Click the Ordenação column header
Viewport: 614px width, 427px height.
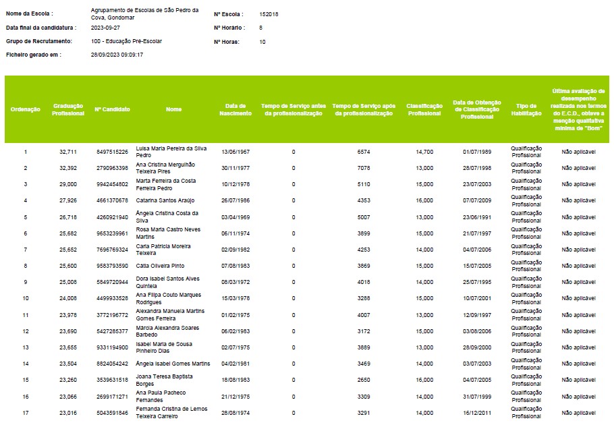26,109
